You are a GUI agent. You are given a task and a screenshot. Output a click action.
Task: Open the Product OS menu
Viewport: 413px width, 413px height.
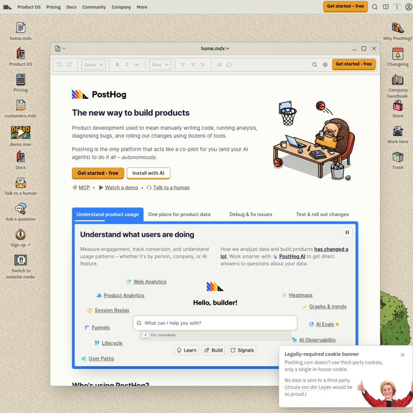(29, 7)
